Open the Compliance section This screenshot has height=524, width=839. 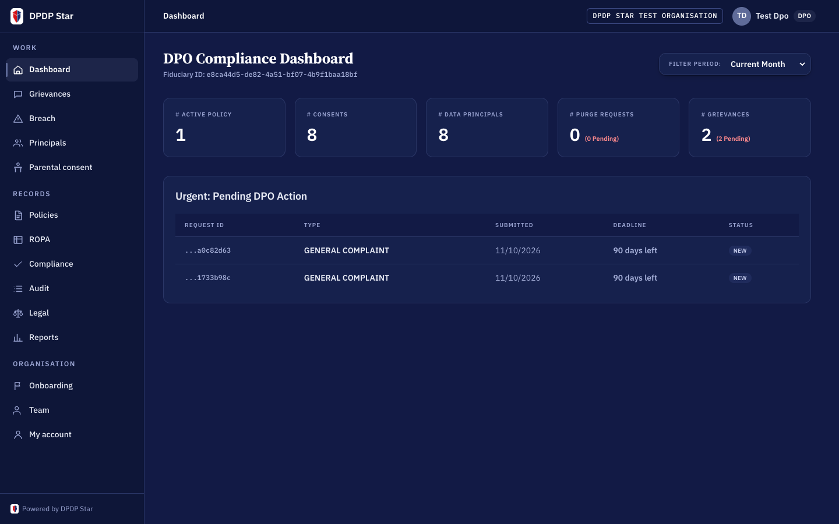tap(72, 264)
